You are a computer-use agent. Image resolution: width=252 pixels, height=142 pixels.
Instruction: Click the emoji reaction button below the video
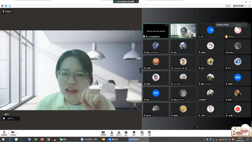tap(4, 118)
